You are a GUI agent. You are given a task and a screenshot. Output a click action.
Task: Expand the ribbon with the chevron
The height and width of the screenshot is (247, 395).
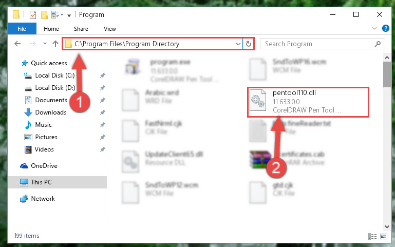pos(374,28)
